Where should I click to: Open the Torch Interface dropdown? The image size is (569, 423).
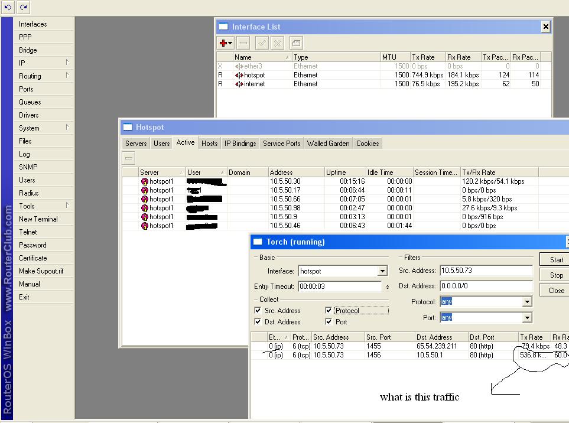[382, 271]
